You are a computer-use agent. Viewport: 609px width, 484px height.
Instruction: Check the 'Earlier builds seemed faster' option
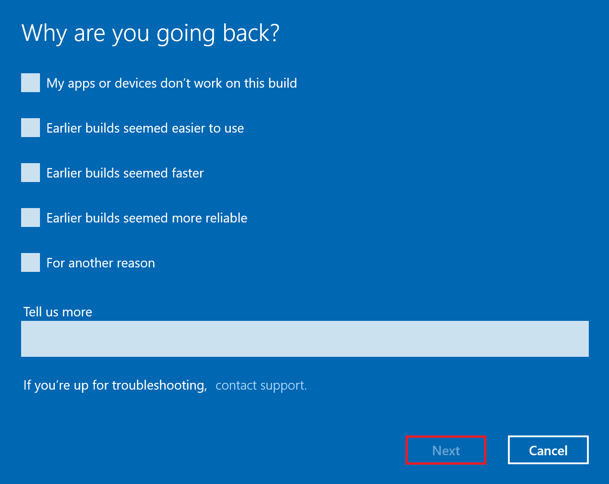click(30, 173)
